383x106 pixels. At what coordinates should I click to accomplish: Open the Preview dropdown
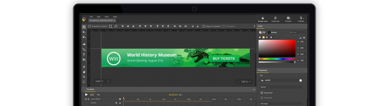[288, 19]
